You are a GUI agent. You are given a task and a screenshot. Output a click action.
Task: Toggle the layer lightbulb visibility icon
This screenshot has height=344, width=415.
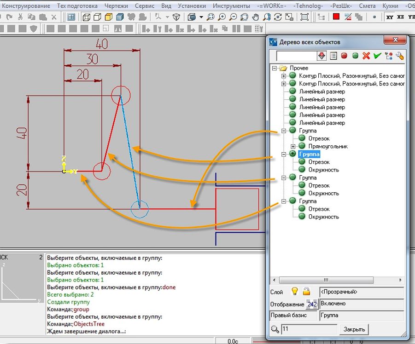pyautogui.click(x=295, y=291)
